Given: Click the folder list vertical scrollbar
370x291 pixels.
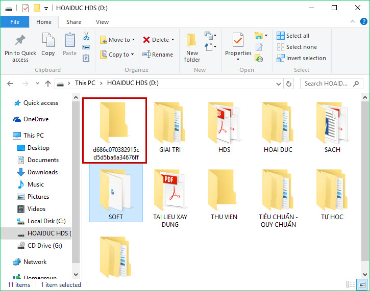Looking at the screenshot, I should pos(365,186).
